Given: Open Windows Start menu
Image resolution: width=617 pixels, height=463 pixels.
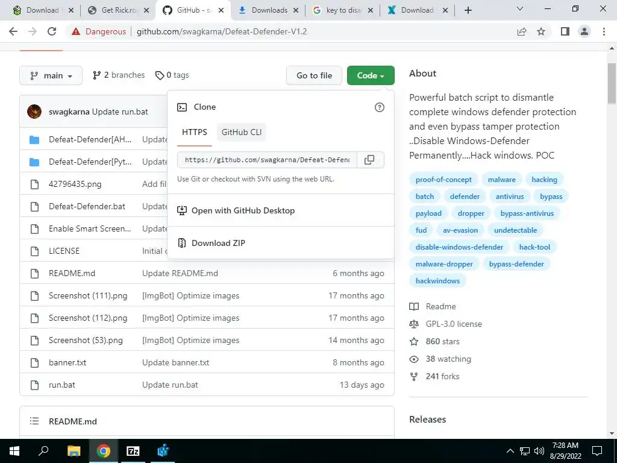Looking at the screenshot, I should 14,451.
